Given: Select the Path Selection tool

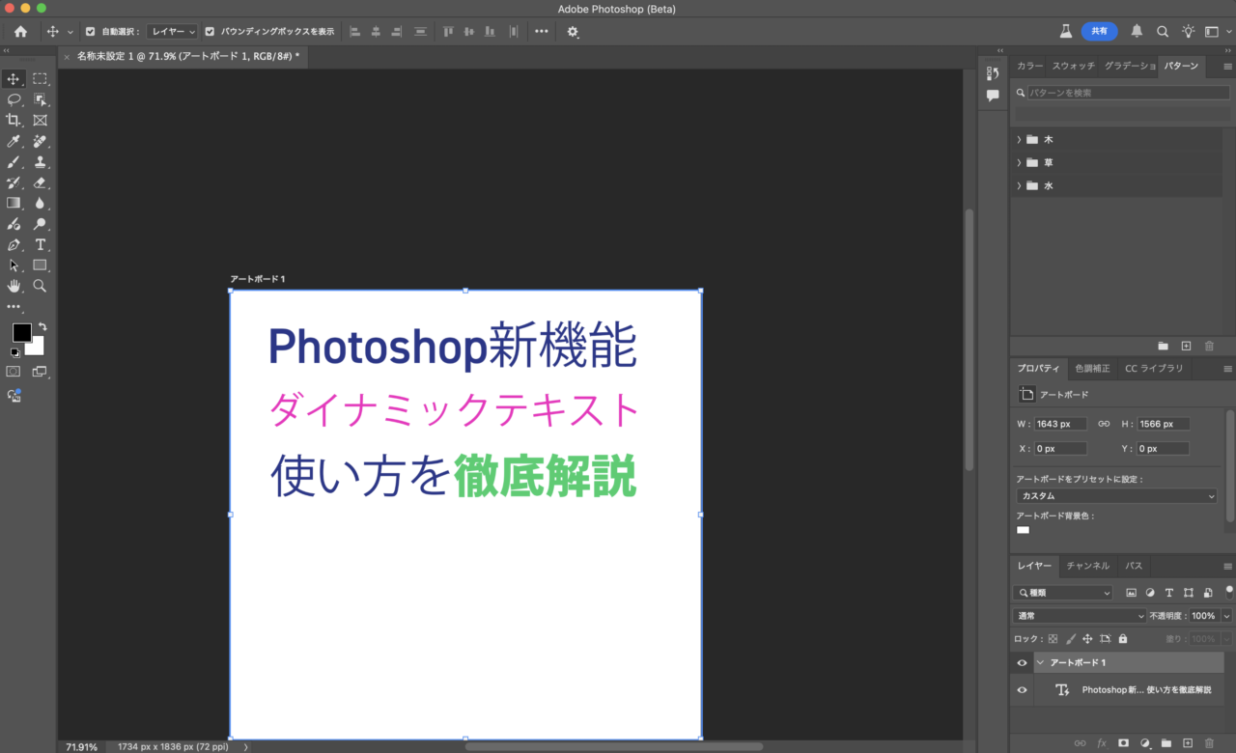Looking at the screenshot, I should [14, 265].
